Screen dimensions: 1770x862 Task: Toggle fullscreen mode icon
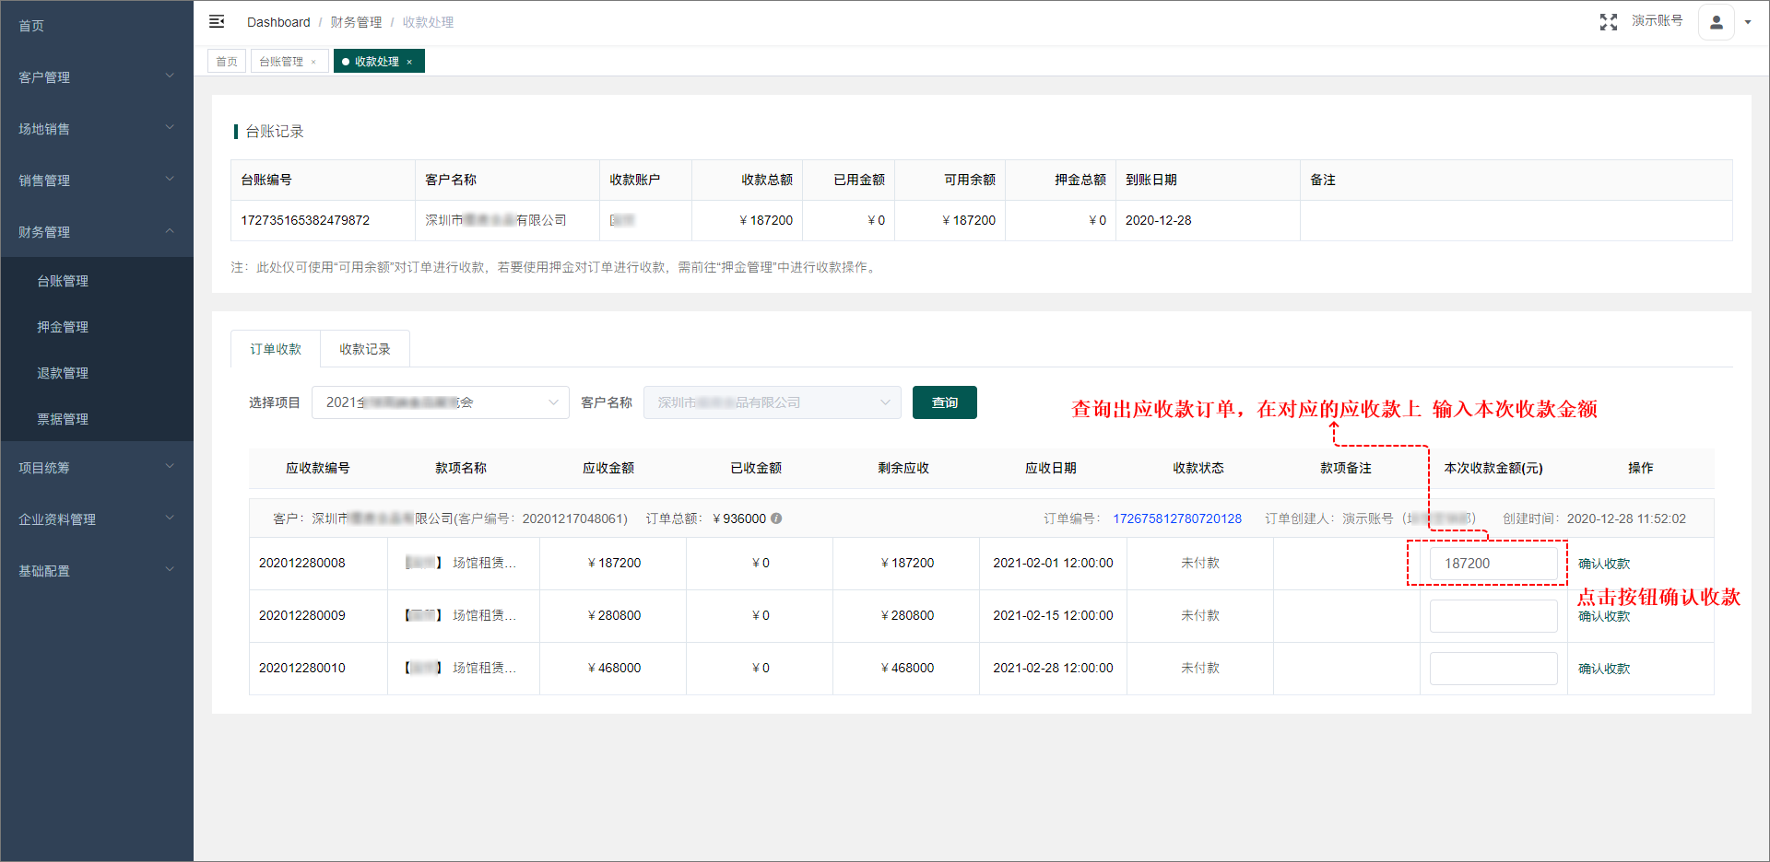pos(1609,22)
